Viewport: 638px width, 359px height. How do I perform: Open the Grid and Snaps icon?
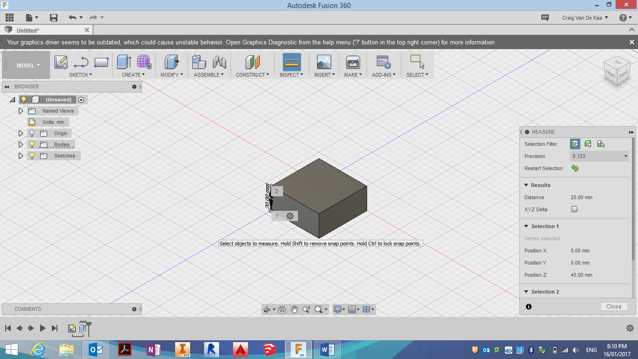[x=352, y=309]
